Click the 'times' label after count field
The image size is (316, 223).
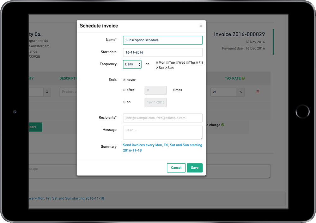(178, 90)
